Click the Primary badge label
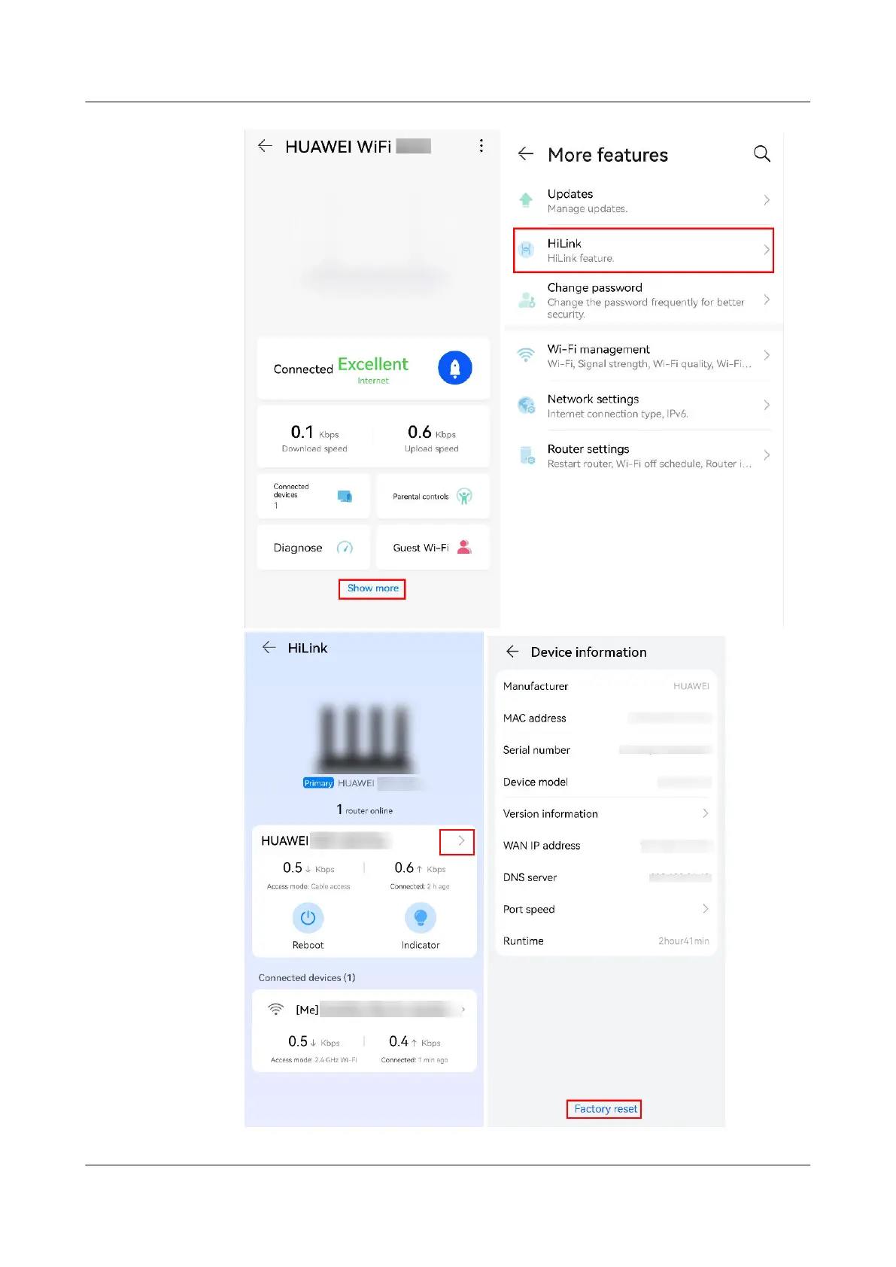Screen dimensions: 896x1267 click(x=318, y=783)
